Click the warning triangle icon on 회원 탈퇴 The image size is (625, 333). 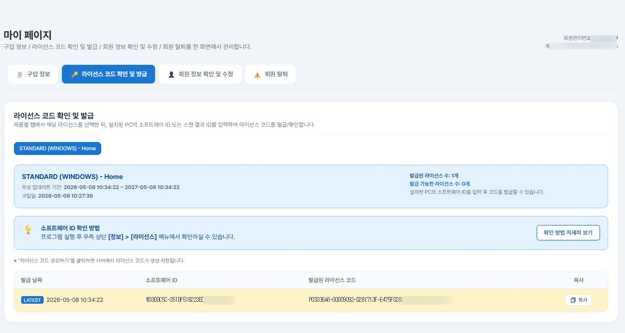coord(257,74)
